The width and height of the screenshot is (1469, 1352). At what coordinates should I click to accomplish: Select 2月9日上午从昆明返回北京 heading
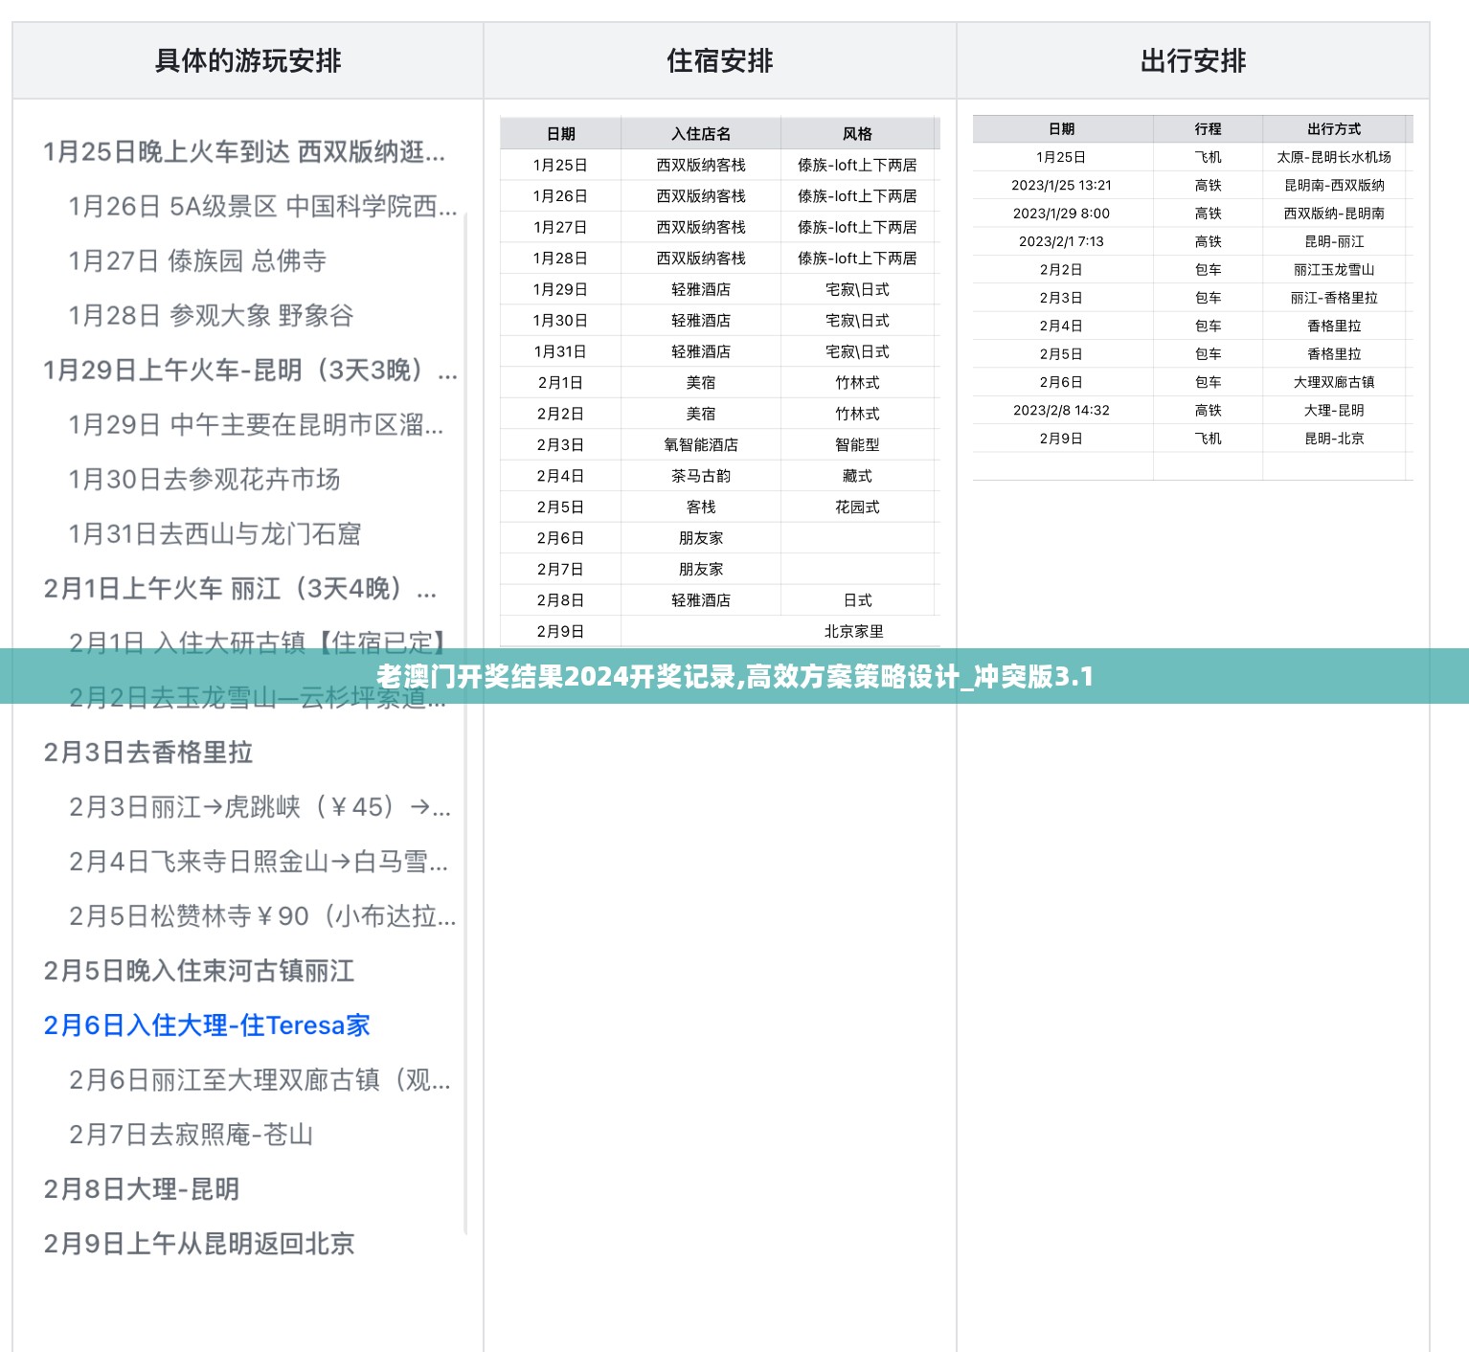coord(199,1243)
